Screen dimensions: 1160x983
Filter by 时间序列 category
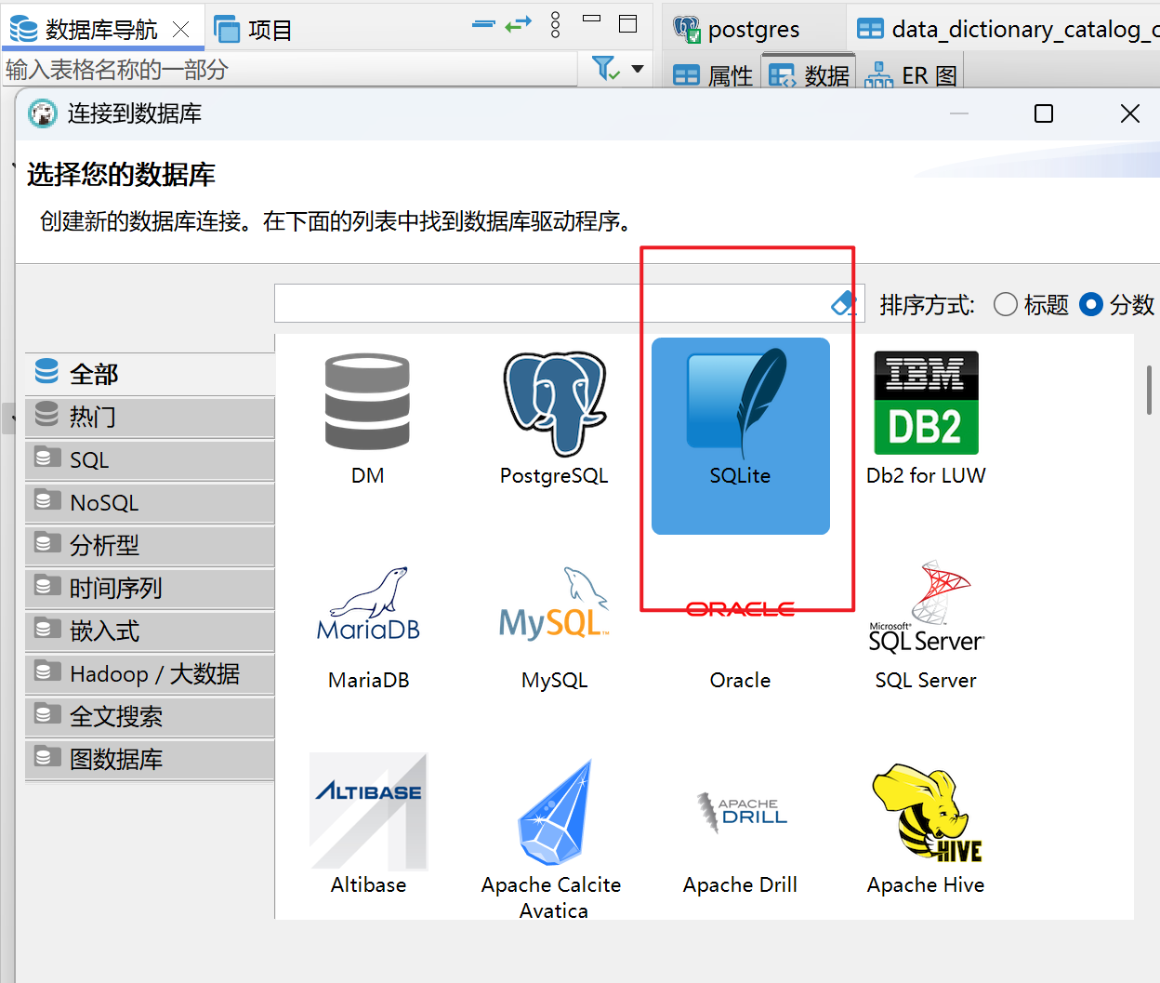pyautogui.click(x=150, y=588)
